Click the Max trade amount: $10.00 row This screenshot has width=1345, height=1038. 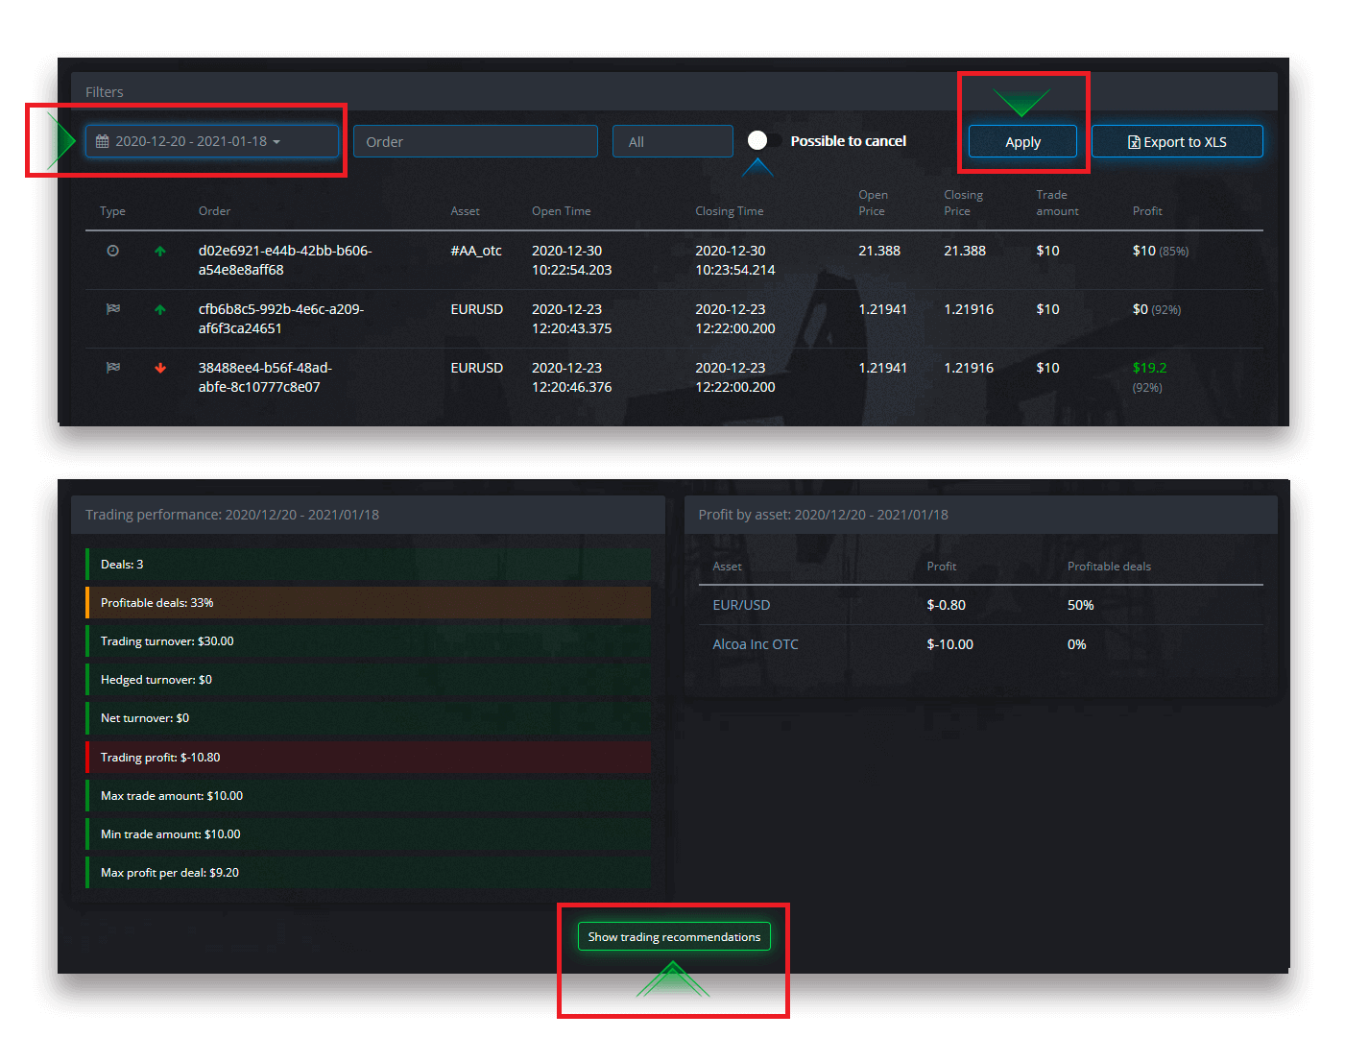(x=369, y=796)
